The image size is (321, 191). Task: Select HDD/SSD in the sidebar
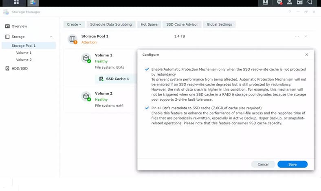point(20,68)
